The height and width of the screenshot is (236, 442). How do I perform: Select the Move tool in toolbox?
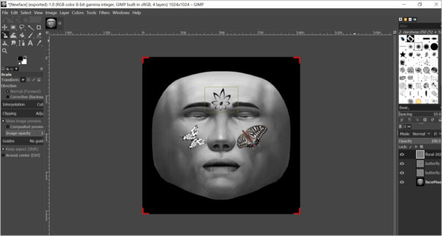[x=5, y=27]
